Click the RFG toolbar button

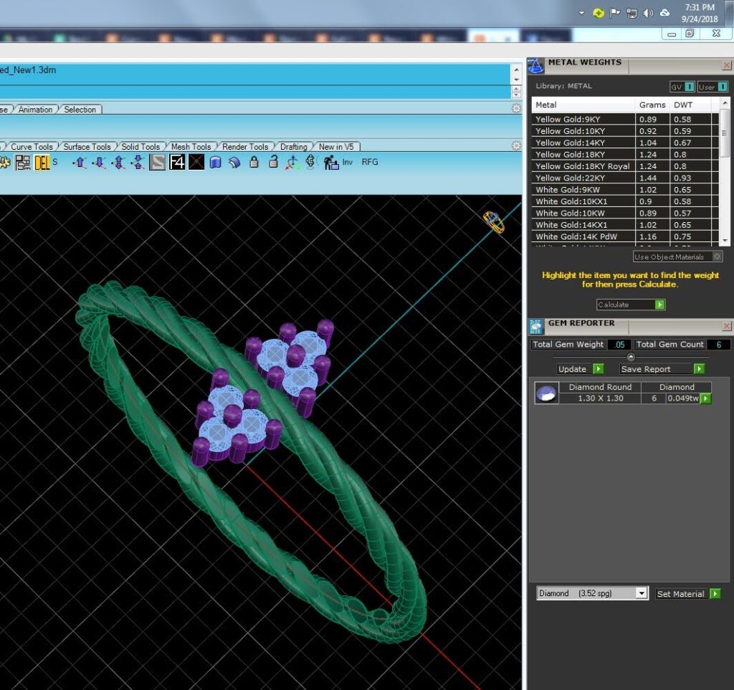[x=369, y=162]
